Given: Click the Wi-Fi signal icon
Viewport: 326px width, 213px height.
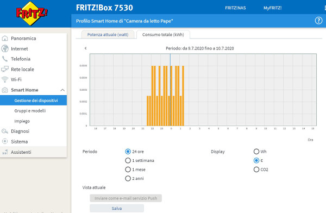Looking at the screenshot, I should coord(5,79).
